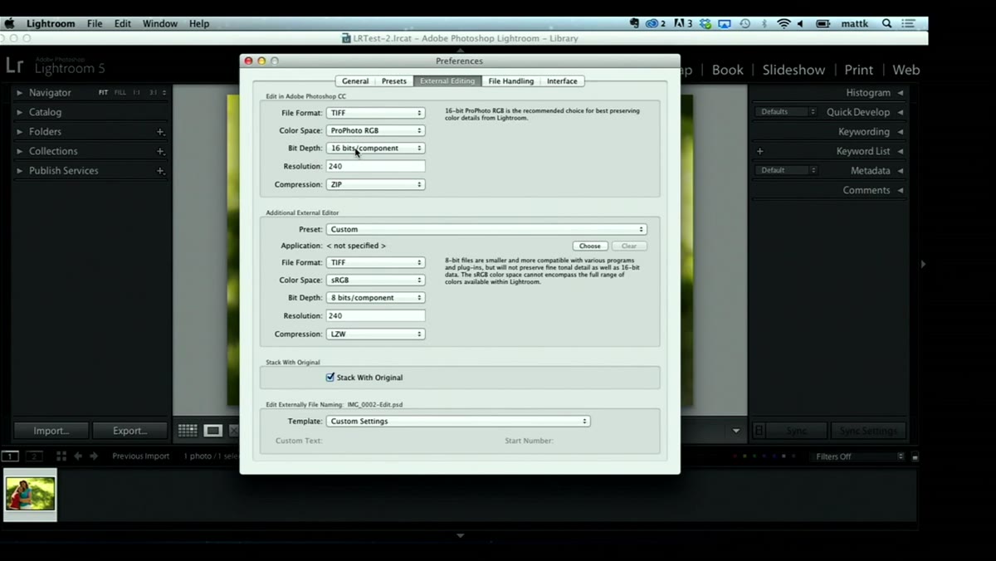The height and width of the screenshot is (561, 996).
Task: Toggle the Stack With Original checkbox
Action: coord(330,378)
